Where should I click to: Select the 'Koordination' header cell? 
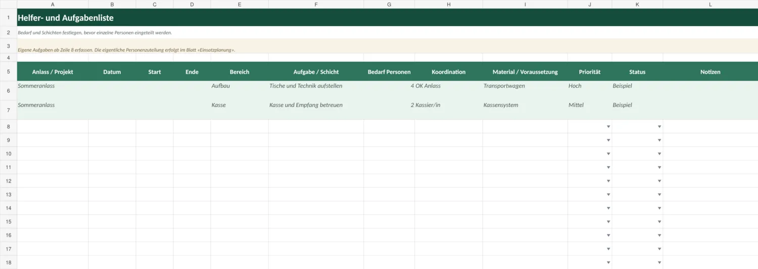click(449, 72)
